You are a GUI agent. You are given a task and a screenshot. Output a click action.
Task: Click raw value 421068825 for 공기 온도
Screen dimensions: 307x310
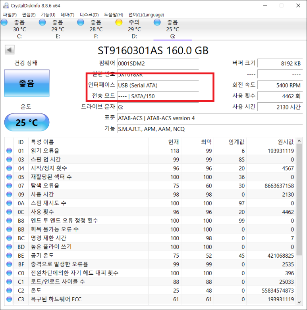coord(281,256)
